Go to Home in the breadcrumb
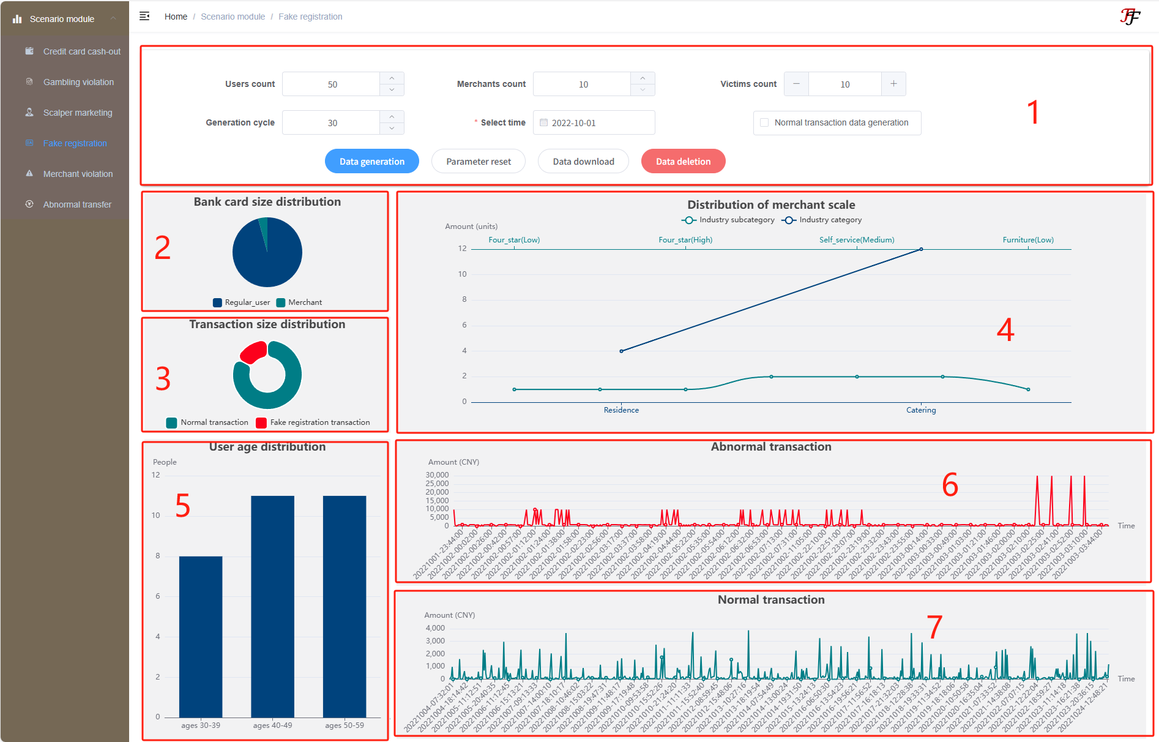Image resolution: width=1159 pixels, height=742 pixels. pyautogui.click(x=176, y=17)
